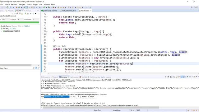Image resolution: width=199 pixels, height=112 pixels.
Task: Open the File-adjacent Edit menu
Action: pyautogui.click(x=2, y=4)
